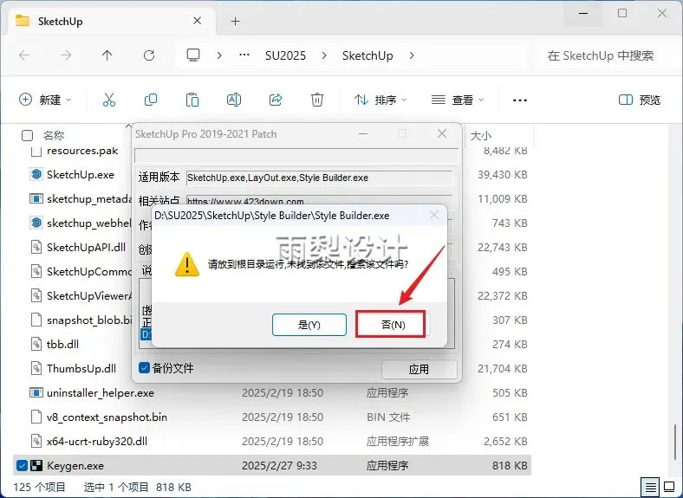
Task: Go forward with the forward arrow
Action: coord(66,55)
